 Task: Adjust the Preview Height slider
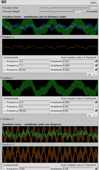pos(55,12)
